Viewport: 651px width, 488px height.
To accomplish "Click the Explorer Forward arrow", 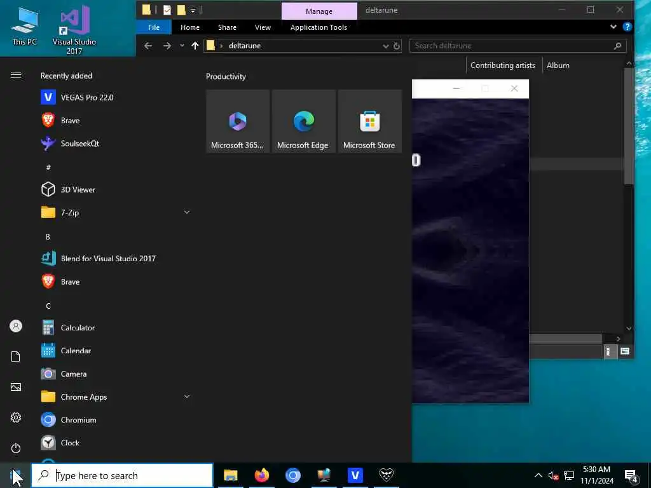I will (167, 46).
